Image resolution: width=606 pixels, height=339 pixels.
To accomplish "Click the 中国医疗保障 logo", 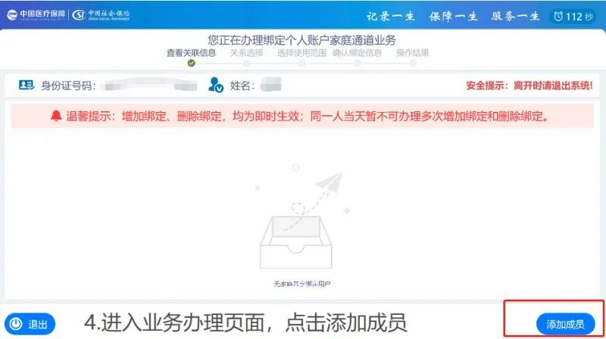I will click(36, 14).
